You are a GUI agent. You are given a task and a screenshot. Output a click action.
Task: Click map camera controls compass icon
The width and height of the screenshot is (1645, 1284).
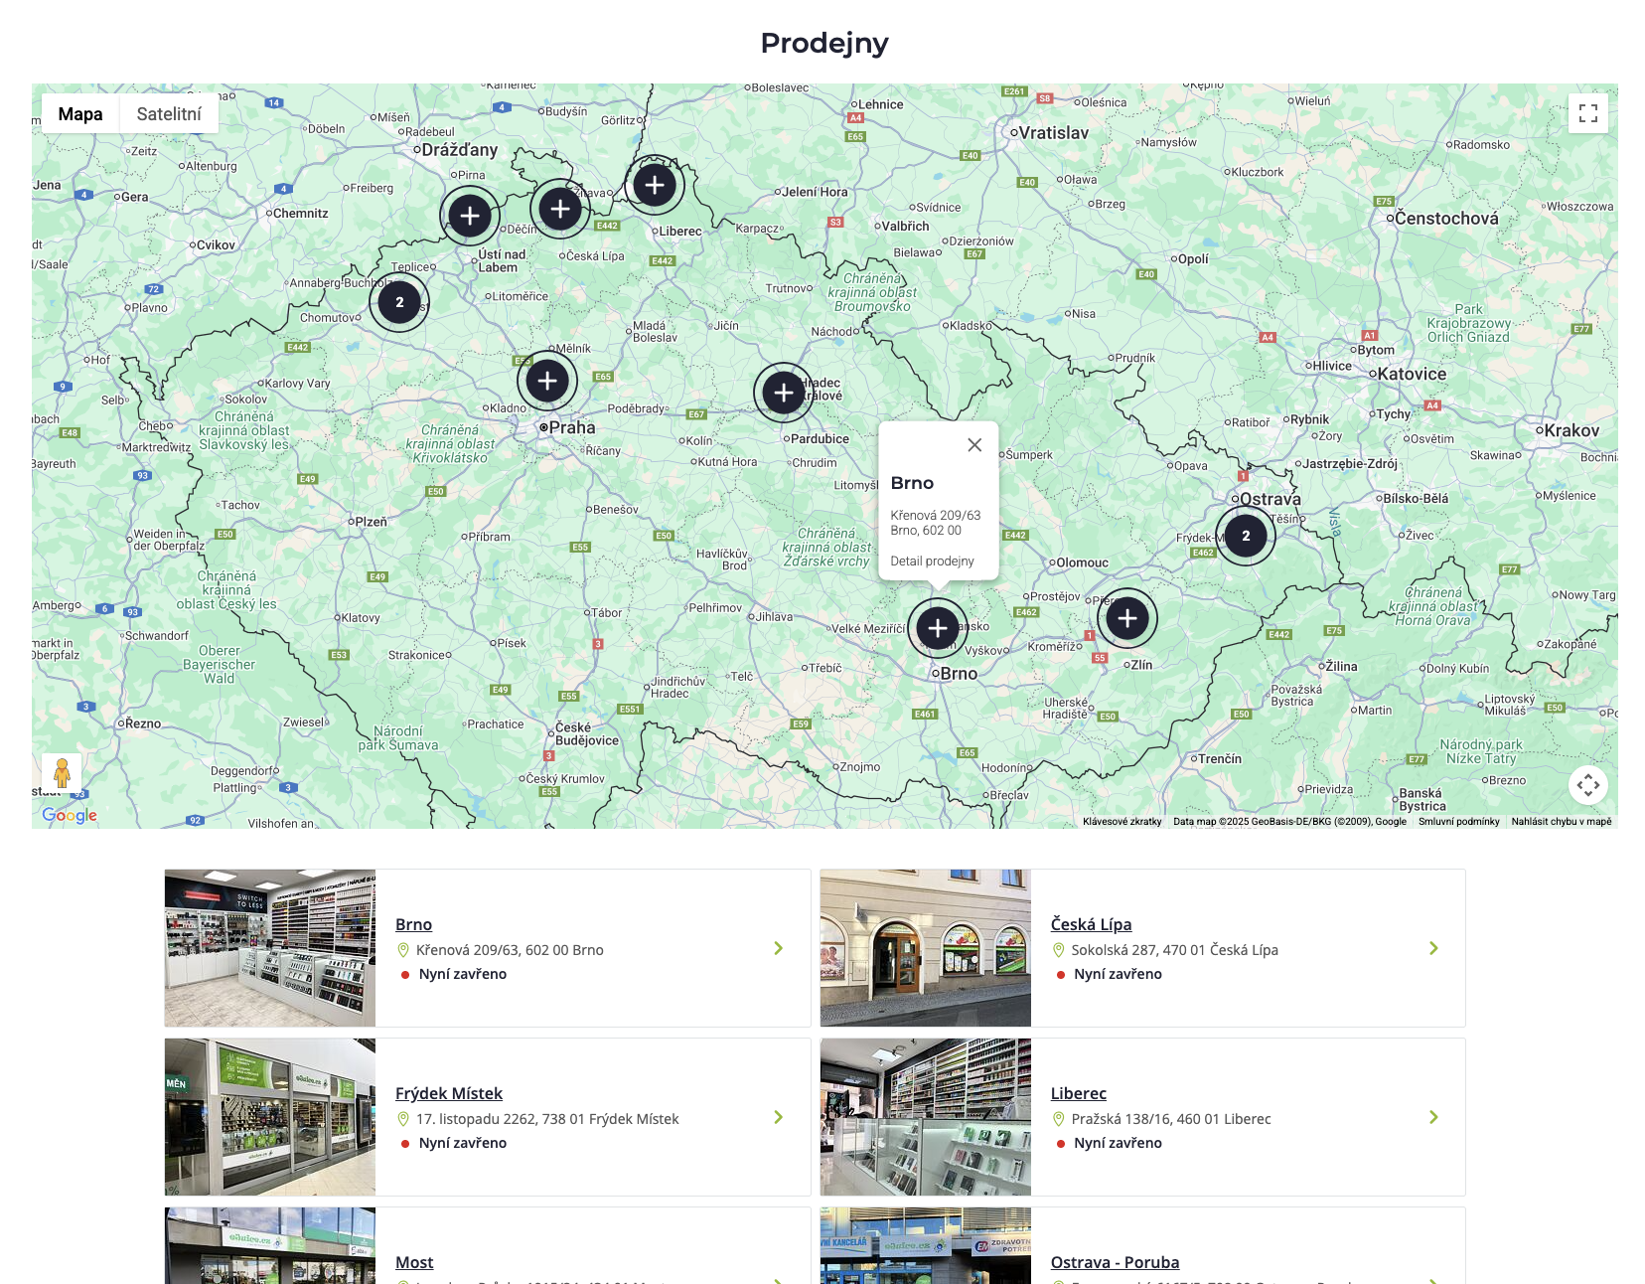pos(1587,785)
